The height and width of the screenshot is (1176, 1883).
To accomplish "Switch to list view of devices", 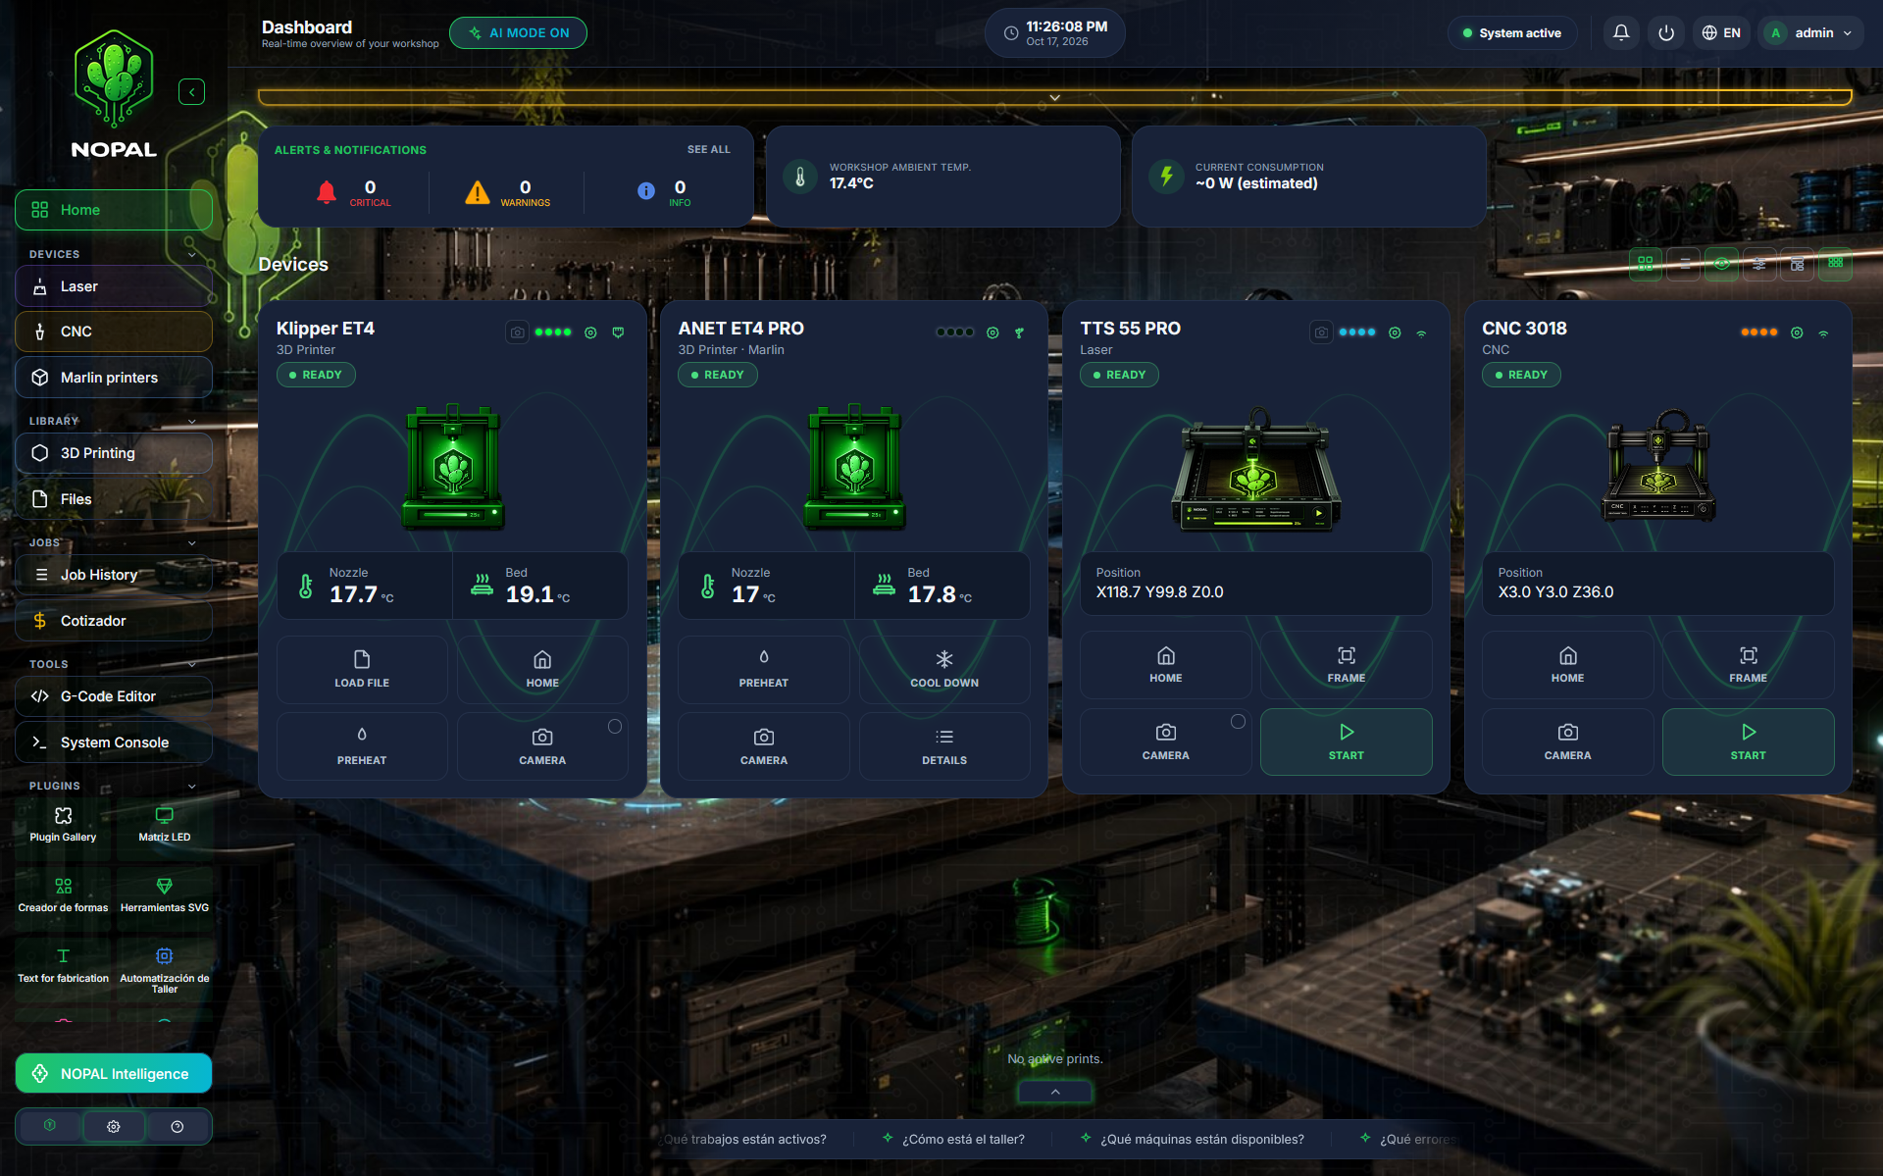I will click(x=1684, y=263).
